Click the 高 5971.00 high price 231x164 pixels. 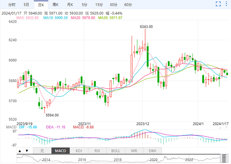pyautogui.click(x=54, y=13)
